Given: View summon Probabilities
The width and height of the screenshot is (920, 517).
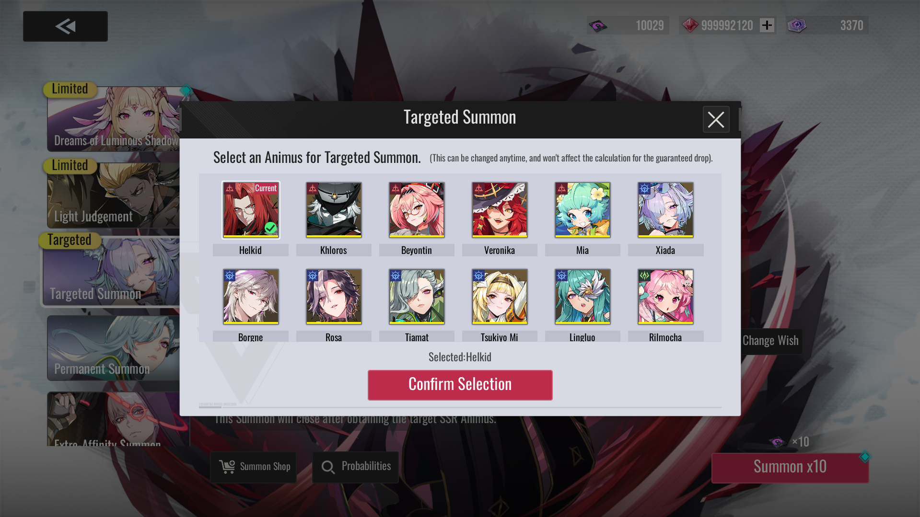Looking at the screenshot, I should (355, 467).
